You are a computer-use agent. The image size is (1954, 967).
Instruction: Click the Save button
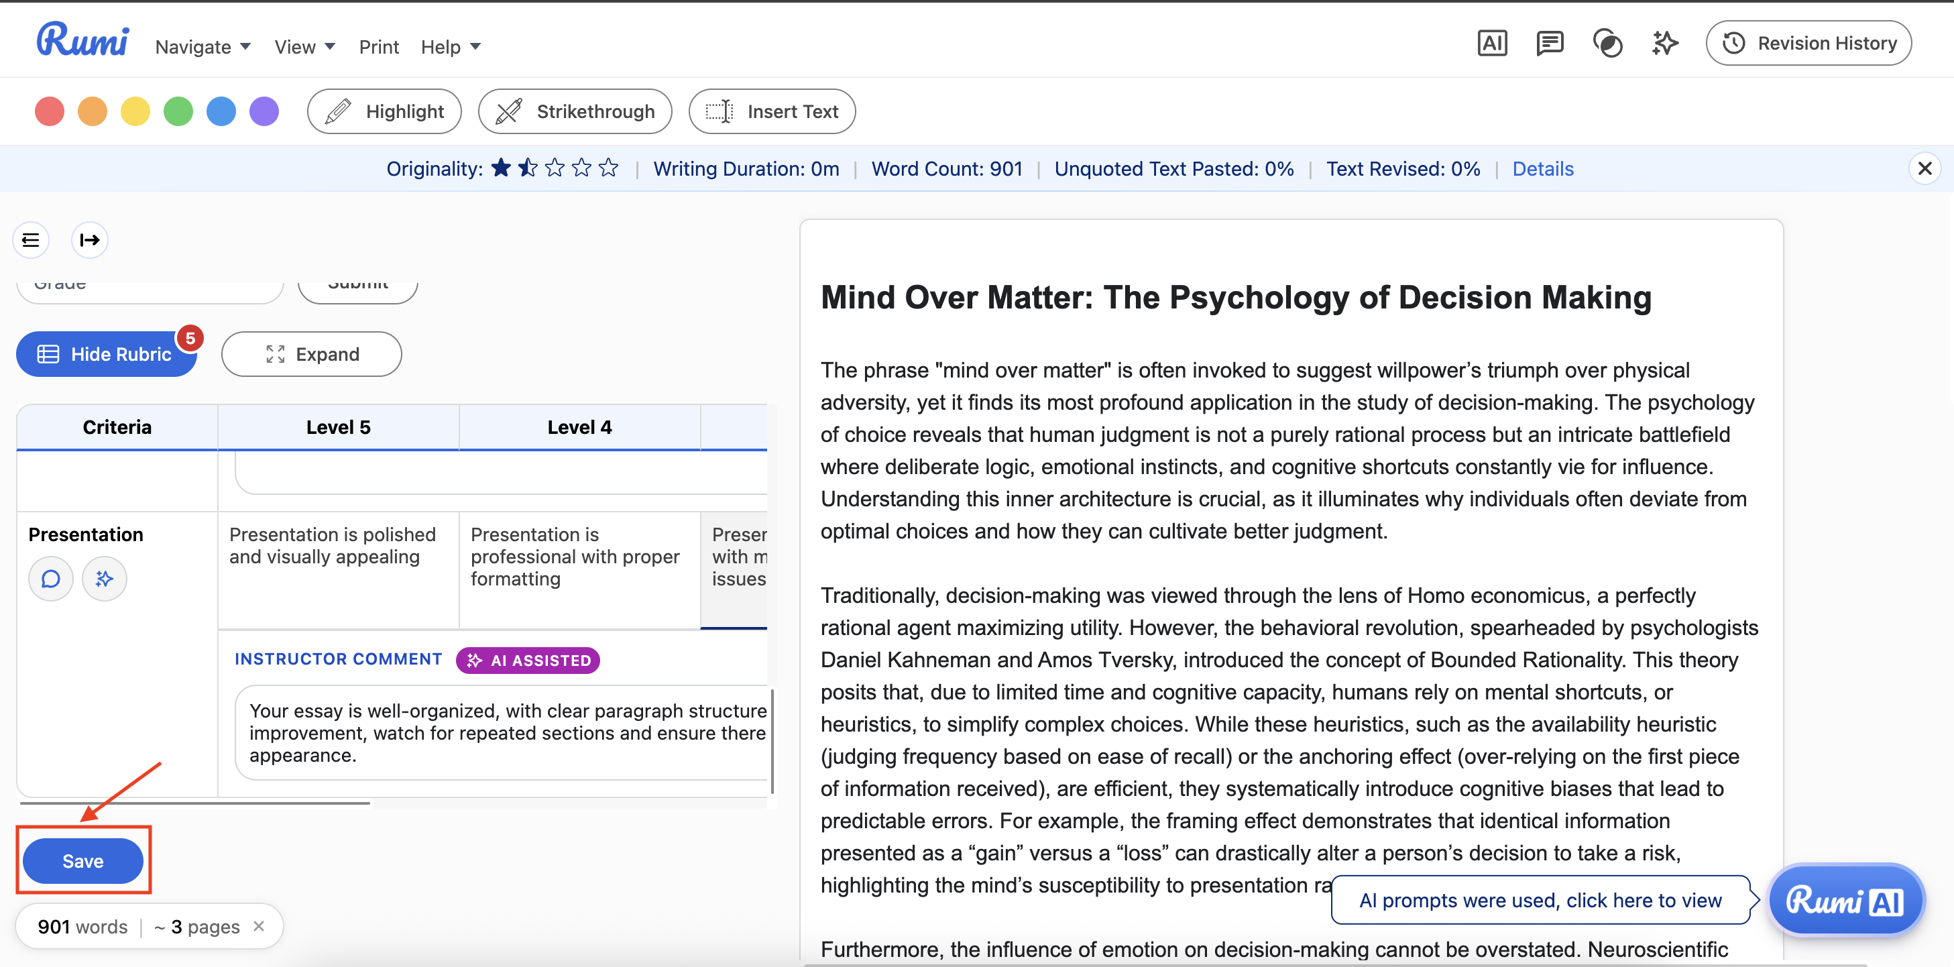pyautogui.click(x=82, y=861)
